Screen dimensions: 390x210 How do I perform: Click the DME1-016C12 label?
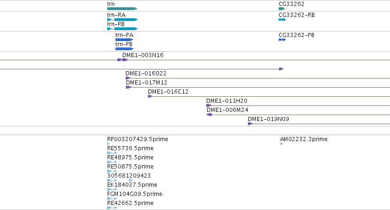point(168,92)
